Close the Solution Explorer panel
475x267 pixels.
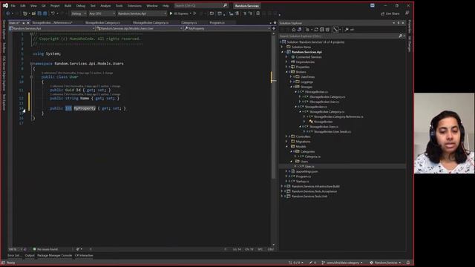[403, 23]
